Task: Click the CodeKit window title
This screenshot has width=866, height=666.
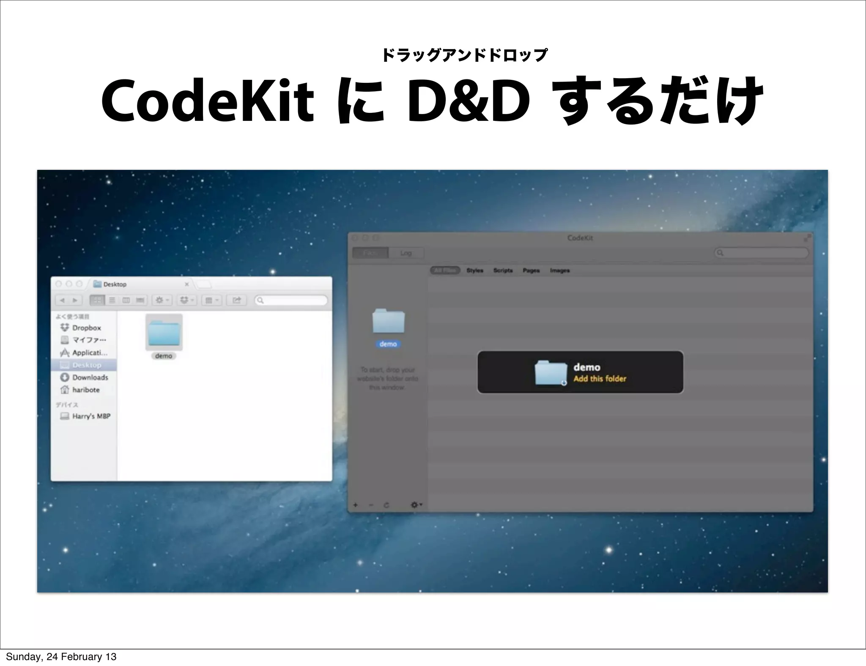Action: click(580, 238)
